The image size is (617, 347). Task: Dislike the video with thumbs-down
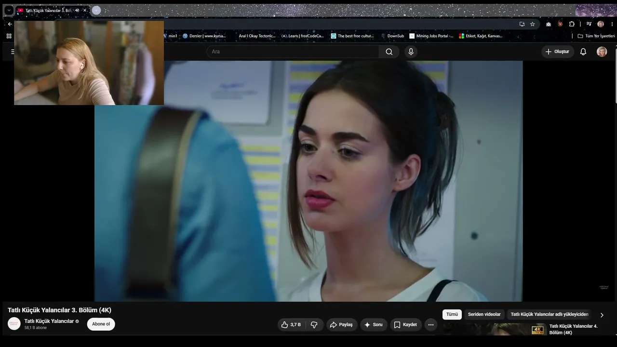[314, 325]
